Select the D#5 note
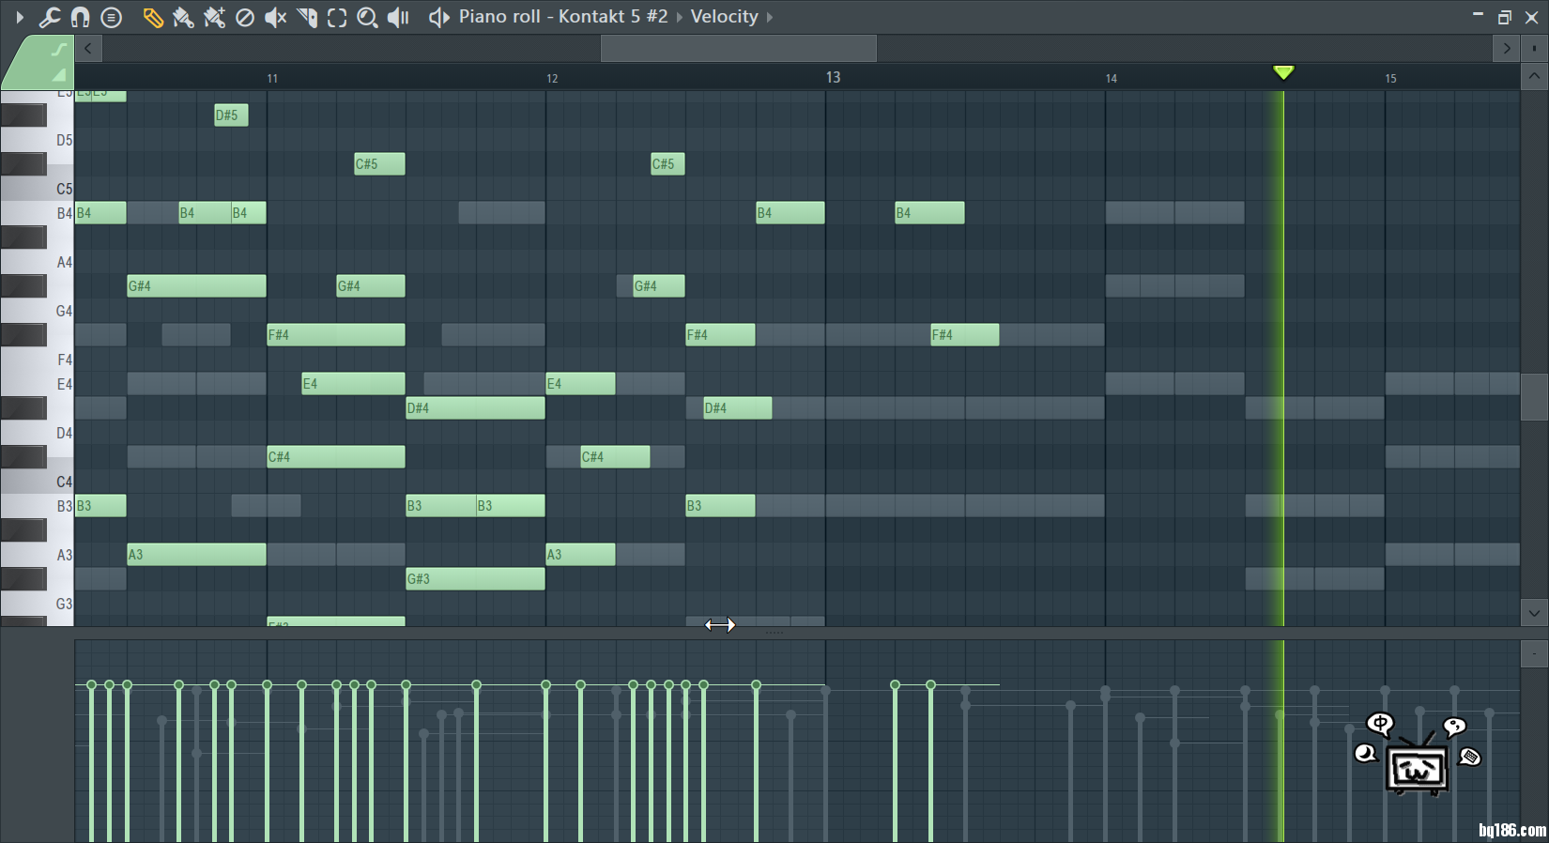1549x843 pixels. pyautogui.click(x=231, y=115)
